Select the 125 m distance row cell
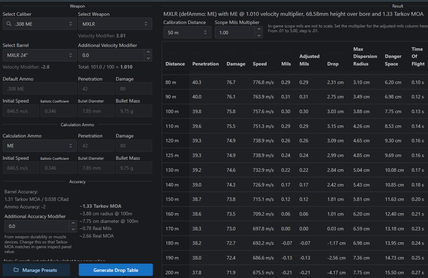This screenshot has width=428, height=278. [175, 155]
